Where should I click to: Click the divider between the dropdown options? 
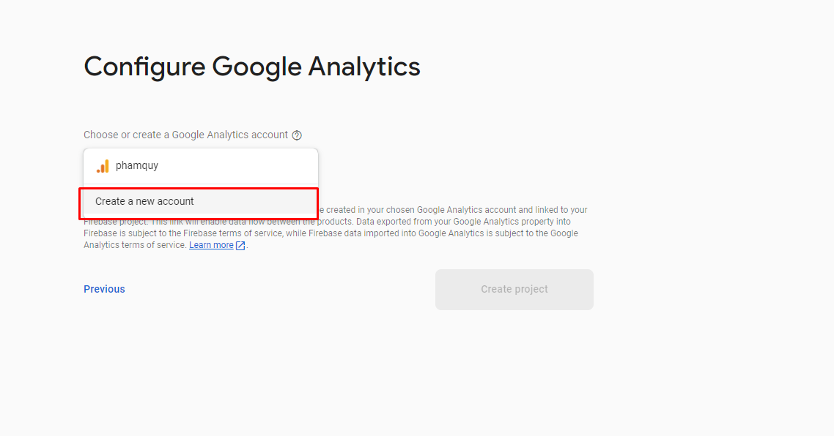(199, 184)
